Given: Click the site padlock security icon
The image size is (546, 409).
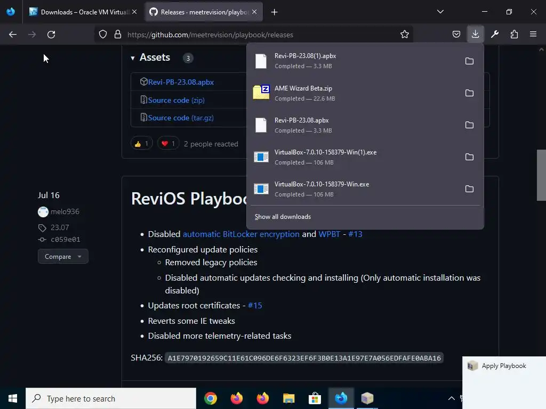Looking at the screenshot, I should [x=118, y=35].
